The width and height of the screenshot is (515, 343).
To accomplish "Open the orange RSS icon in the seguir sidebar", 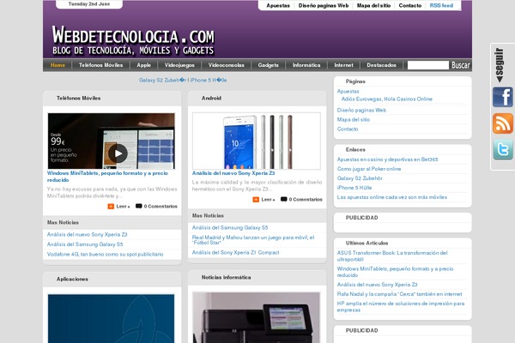I will click(502, 123).
